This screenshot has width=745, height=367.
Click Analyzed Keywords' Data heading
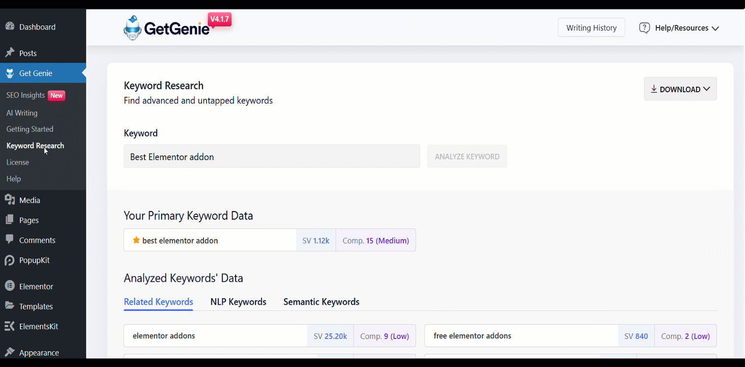184,278
